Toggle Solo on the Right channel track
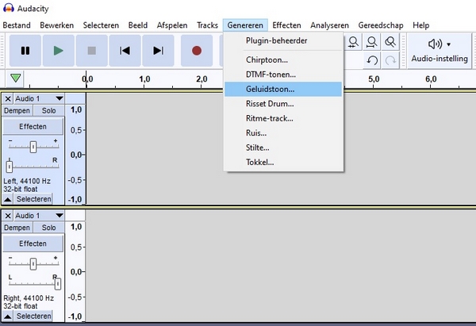Screen dimensions: 476x326 48,228
